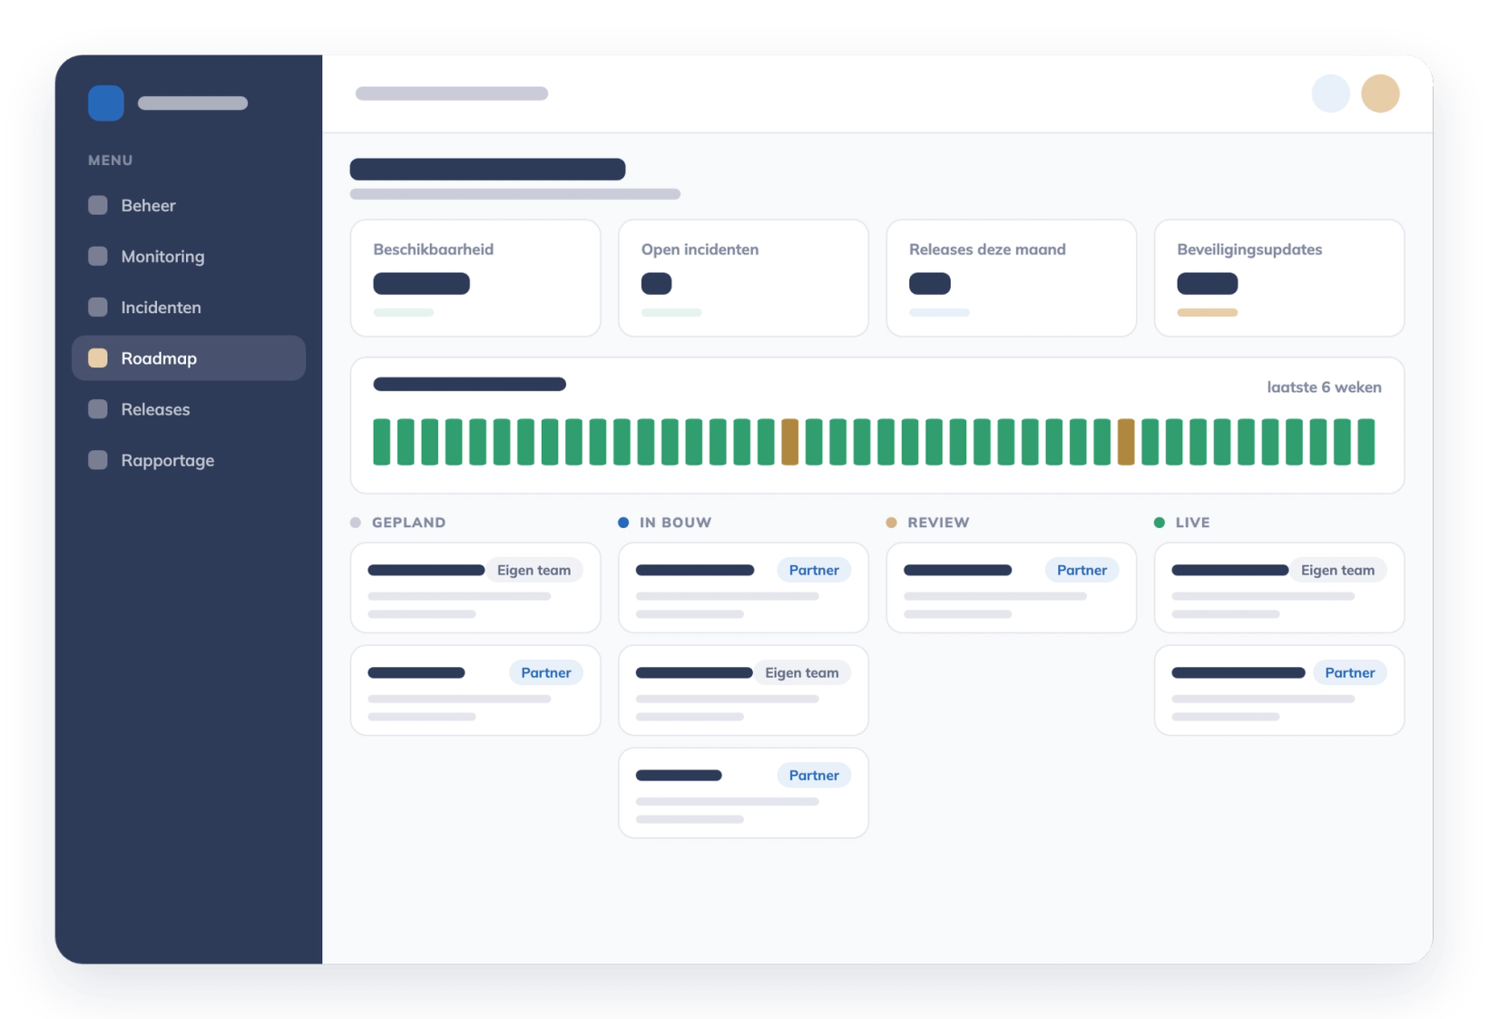
Task: Open Incidenten in the sidebar
Action: coord(188,307)
